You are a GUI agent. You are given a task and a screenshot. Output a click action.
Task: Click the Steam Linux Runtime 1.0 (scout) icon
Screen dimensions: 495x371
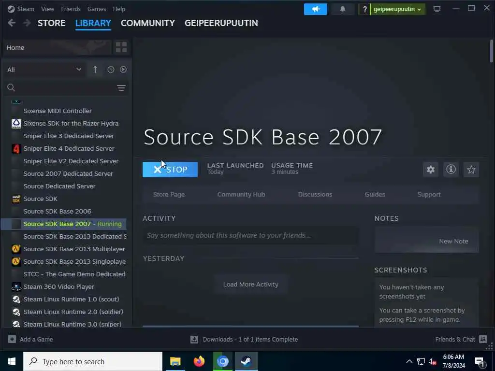16,300
